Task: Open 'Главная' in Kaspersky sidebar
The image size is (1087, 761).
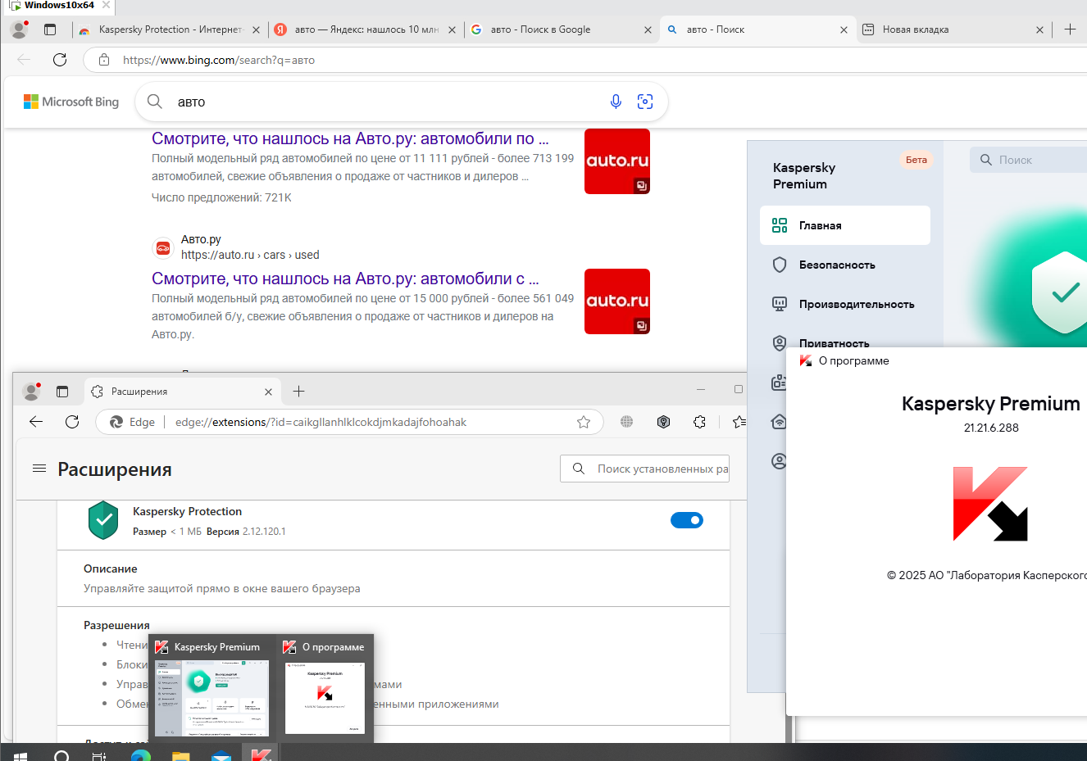Action: click(x=845, y=225)
